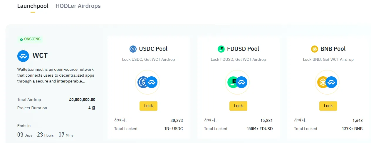
Task: Click the BNB Pool title text
Action: (333, 49)
